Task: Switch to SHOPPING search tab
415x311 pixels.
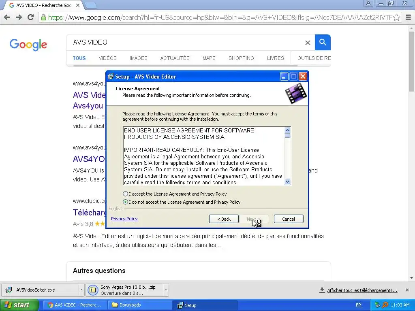Action: pyautogui.click(x=241, y=58)
